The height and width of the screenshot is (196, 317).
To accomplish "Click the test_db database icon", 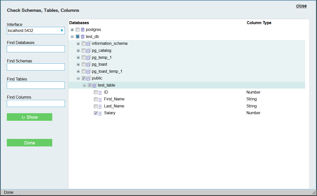I will coord(83,37).
